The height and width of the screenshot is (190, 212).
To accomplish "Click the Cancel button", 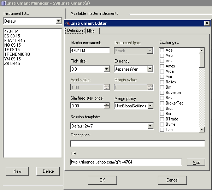I will coord(172,180).
